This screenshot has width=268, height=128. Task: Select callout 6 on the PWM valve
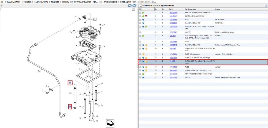(76, 37)
